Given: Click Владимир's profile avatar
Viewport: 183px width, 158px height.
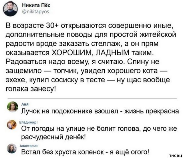Looking at the screenshot, I should [12, 125].
